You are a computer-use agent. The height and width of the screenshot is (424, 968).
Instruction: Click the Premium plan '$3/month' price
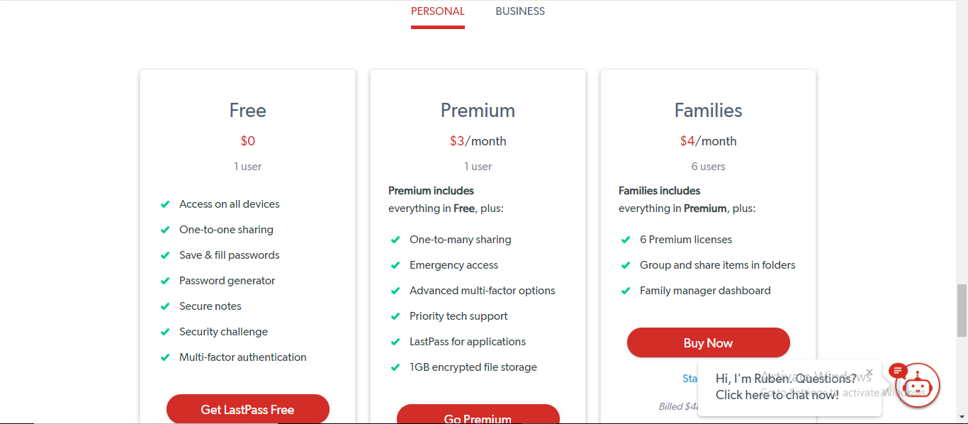point(478,141)
